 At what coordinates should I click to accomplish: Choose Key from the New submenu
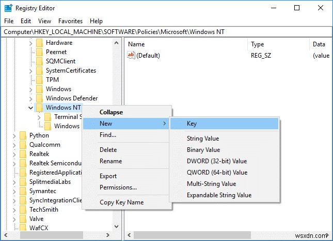192,124
